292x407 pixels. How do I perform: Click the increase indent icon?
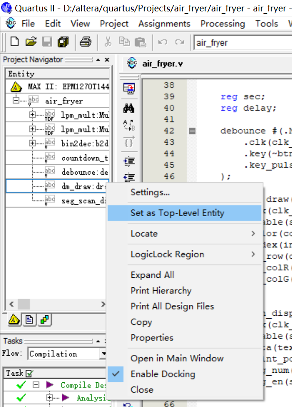click(x=129, y=161)
